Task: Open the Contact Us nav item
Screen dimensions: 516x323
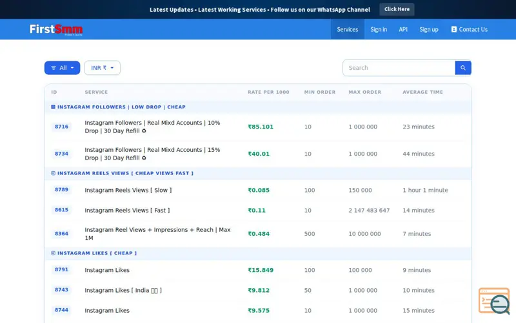Action: 470,29
